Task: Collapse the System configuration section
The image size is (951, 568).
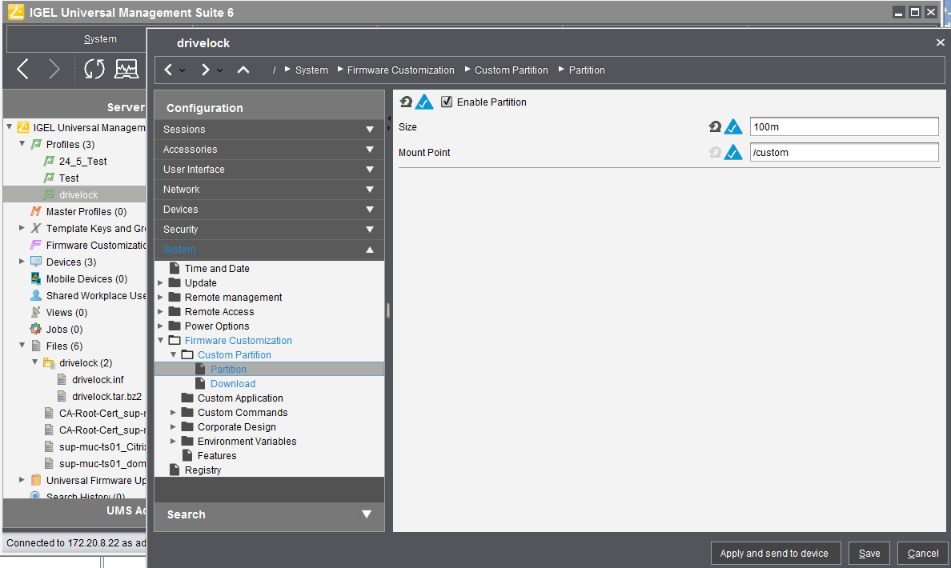Action: [x=369, y=250]
